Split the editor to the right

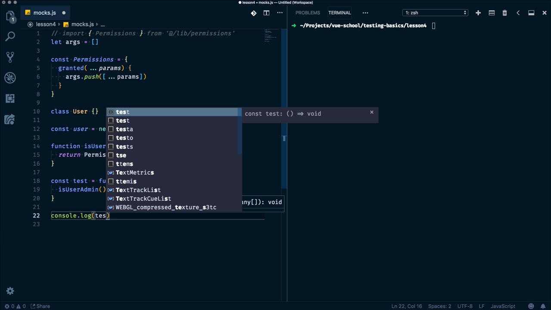266,13
